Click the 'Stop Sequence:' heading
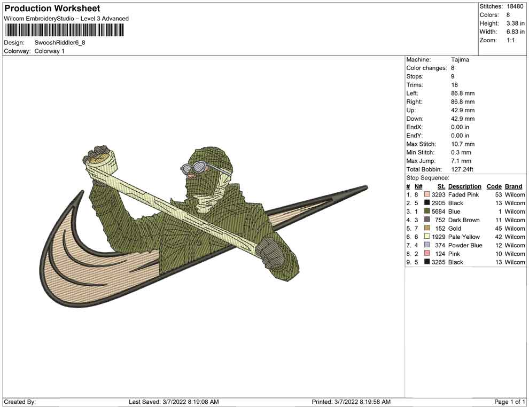Image resolution: width=529 pixels, height=407 pixels. (x=427, y=178)
